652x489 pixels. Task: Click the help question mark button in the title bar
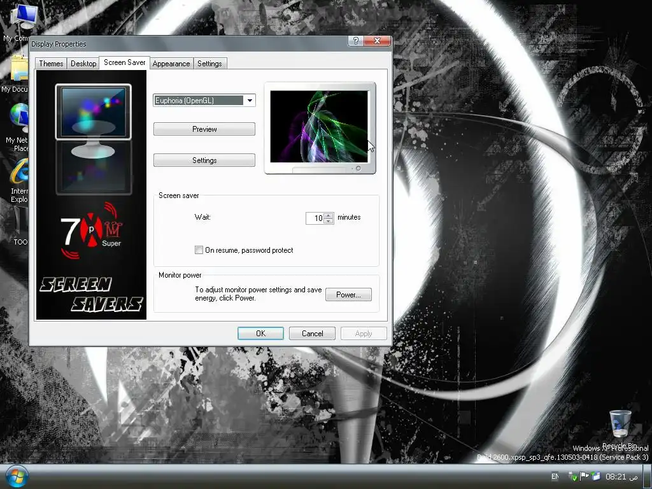(x=355, y=41)
